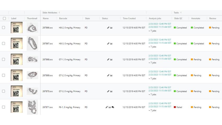
Task: Check the box for slide 267866.svs
Action: pyautogui.click(x=4, y=27)
